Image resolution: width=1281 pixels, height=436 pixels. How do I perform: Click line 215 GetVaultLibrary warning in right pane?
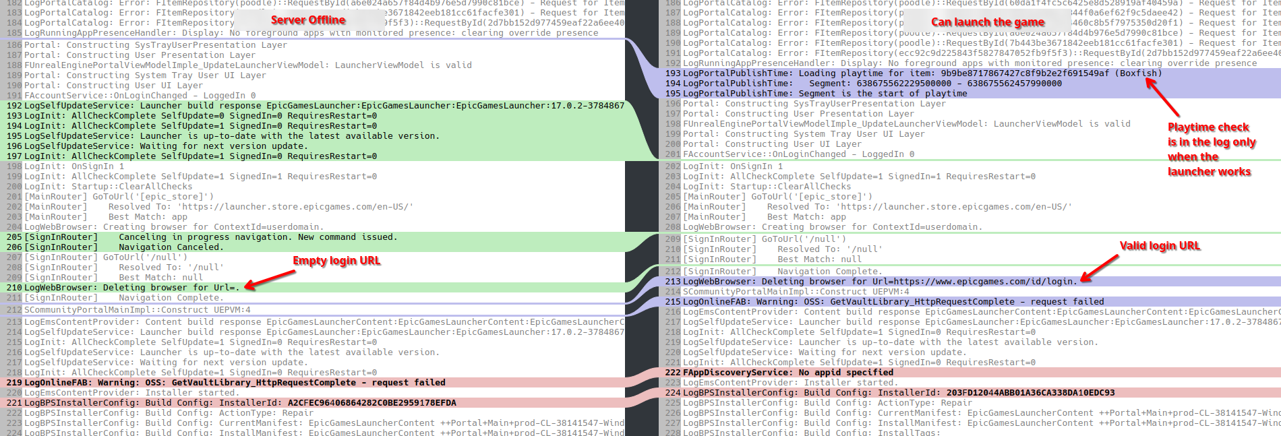coord(893,302)
